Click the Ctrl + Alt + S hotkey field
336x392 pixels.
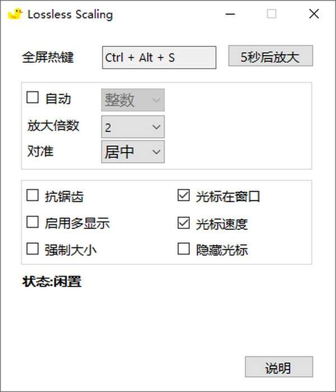pos(159,58)
